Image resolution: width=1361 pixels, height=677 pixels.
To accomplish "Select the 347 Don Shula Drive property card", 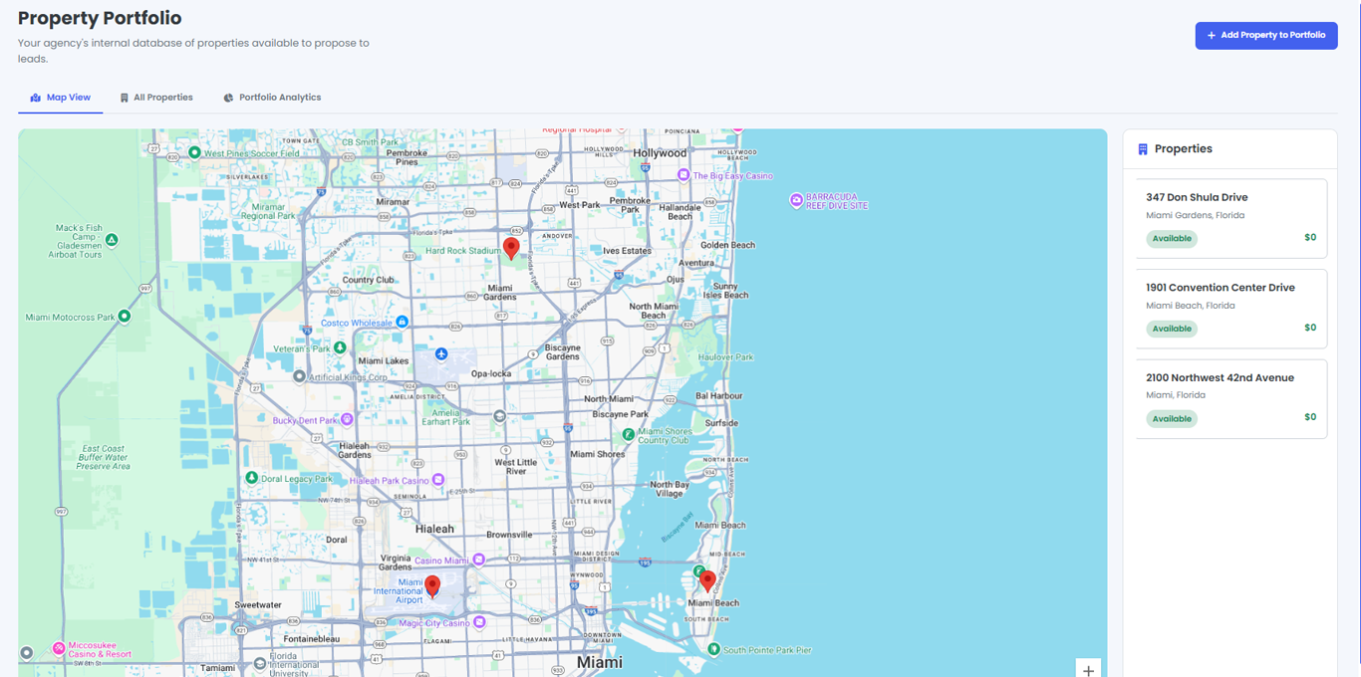I will pos(1231,219).
